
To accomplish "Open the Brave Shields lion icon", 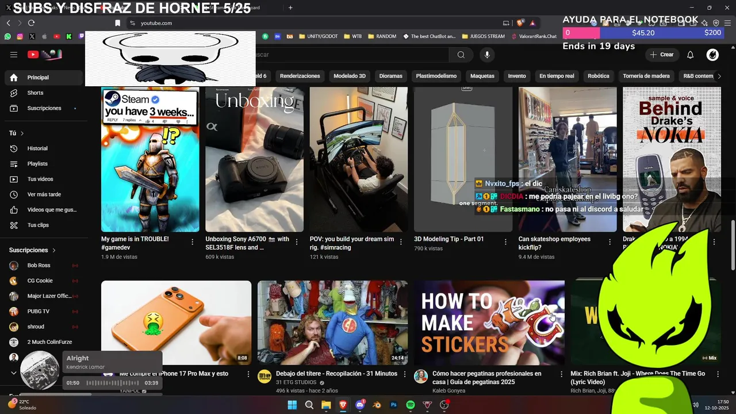I will [x=520, y=23].
